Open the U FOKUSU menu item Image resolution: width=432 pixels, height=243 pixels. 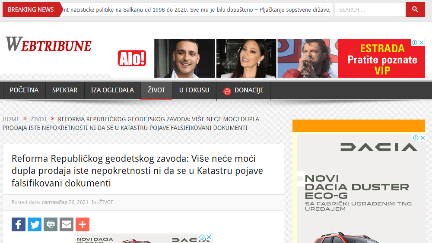194,90
